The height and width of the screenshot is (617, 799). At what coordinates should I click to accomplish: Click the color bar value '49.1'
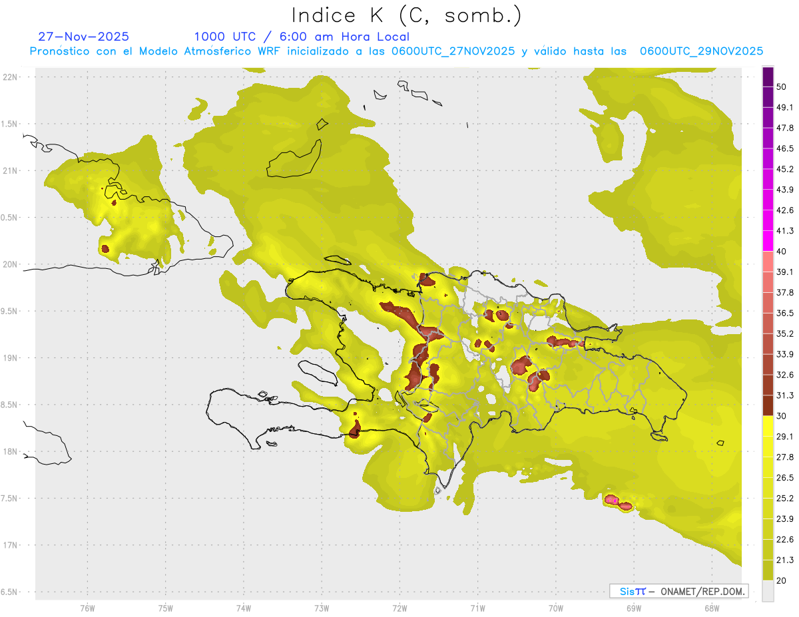pos(785,107)
